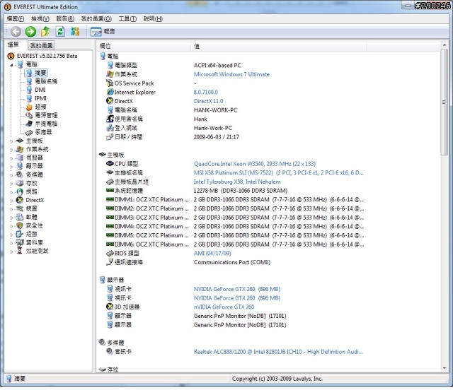Open the users manager toolbar icon
Screen dimensions: 453x390
[x=75, y=32]
